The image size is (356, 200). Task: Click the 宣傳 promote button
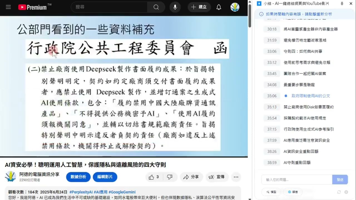(217, 177)
